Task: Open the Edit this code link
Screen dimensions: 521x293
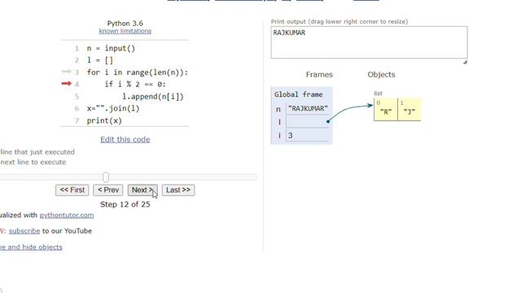Action: point(125,139)
